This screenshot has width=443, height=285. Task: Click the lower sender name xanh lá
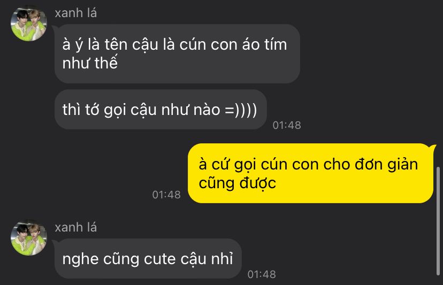pos(76,227)
